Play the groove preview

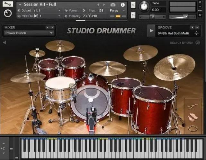[x=151, y=31]
